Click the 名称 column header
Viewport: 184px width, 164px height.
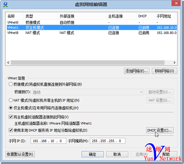(x=15, y=16)
